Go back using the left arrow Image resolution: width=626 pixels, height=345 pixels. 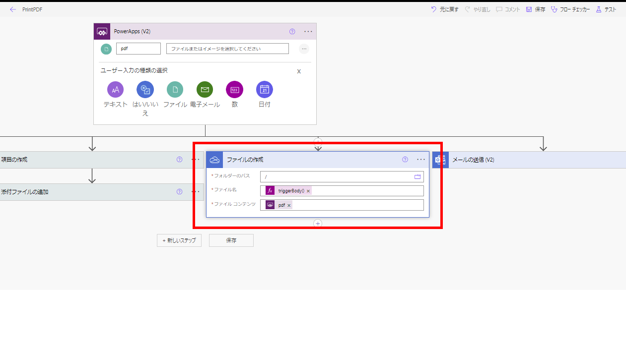13,9
